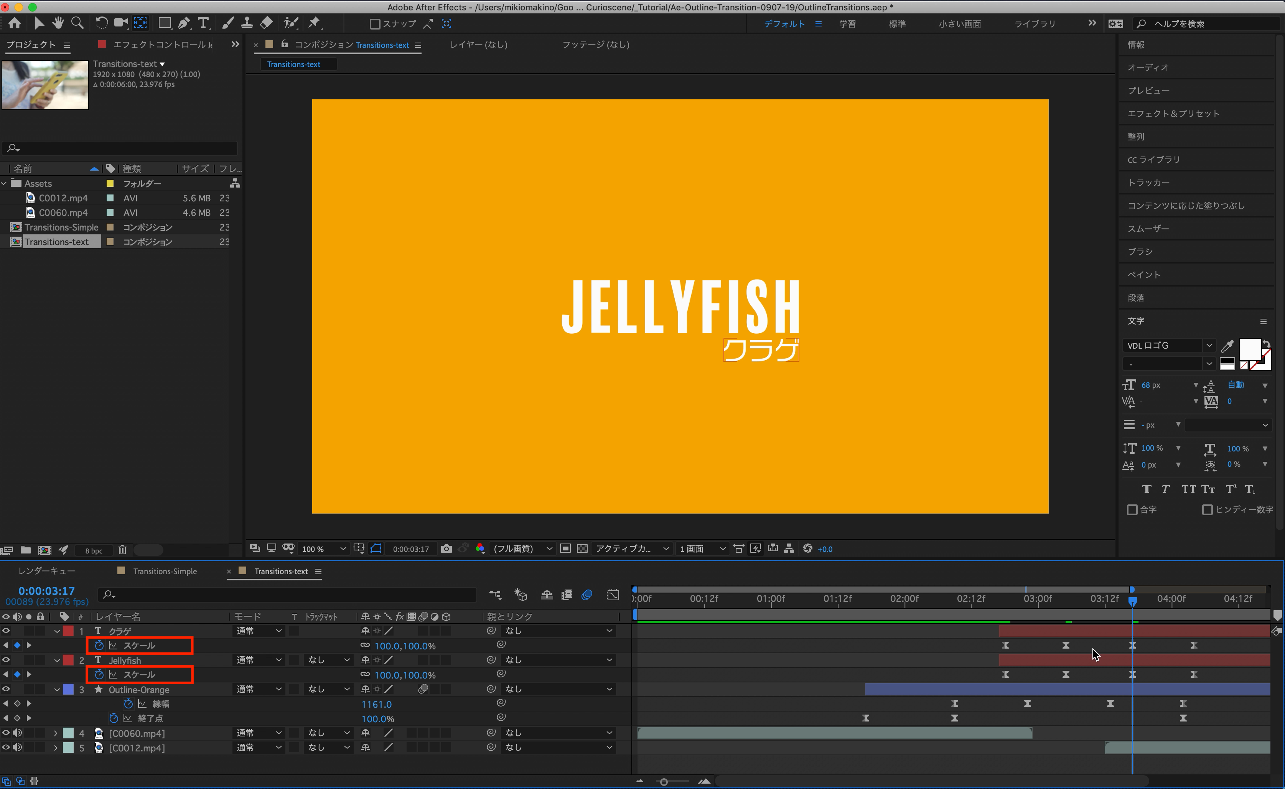Open the Eyedropper in the Character panel
This screenshot has height=789, width=1285.
[x=1227, y=346]
